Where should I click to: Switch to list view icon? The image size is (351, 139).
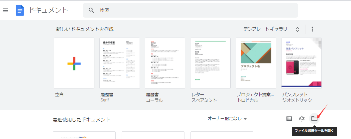pos(289,119)
